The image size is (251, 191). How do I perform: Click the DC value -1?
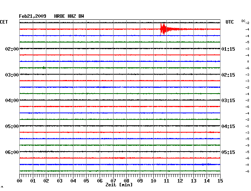[247, 126]
